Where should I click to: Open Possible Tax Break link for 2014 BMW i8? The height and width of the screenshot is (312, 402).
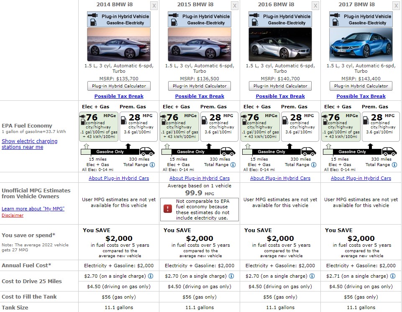(119, 96)
